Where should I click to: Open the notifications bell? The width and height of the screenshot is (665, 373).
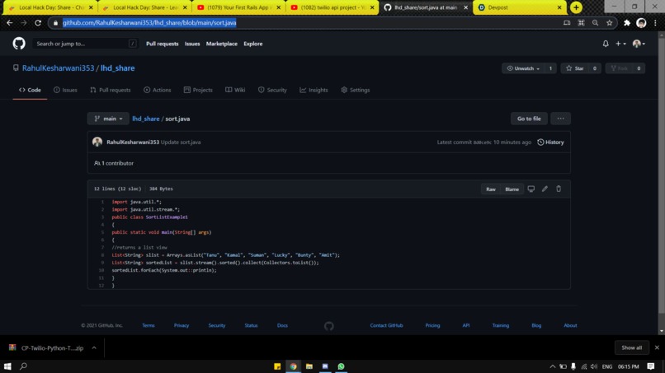pos(606,44)
